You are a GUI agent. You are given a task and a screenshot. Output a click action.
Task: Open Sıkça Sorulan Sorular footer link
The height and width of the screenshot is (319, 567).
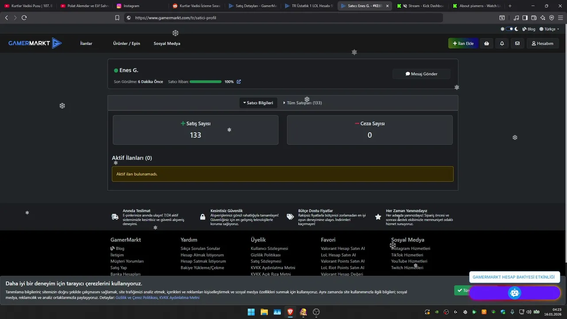200,249
